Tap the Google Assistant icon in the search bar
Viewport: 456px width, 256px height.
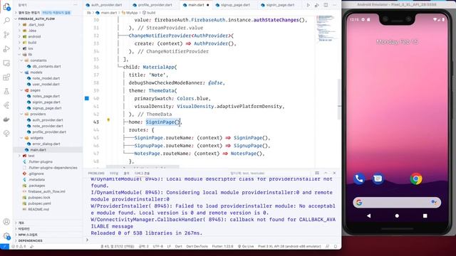(434, 202)
